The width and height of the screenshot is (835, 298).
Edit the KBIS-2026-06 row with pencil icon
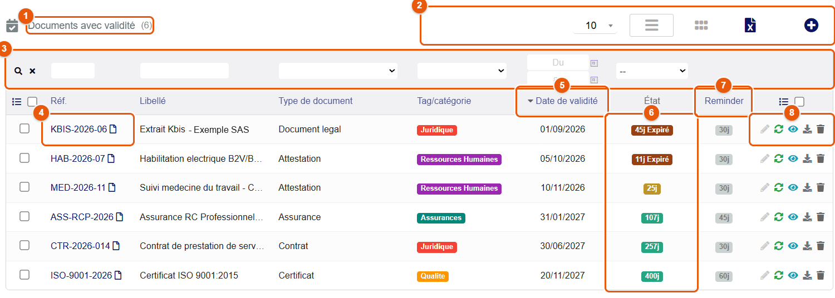tap(765, 129)
